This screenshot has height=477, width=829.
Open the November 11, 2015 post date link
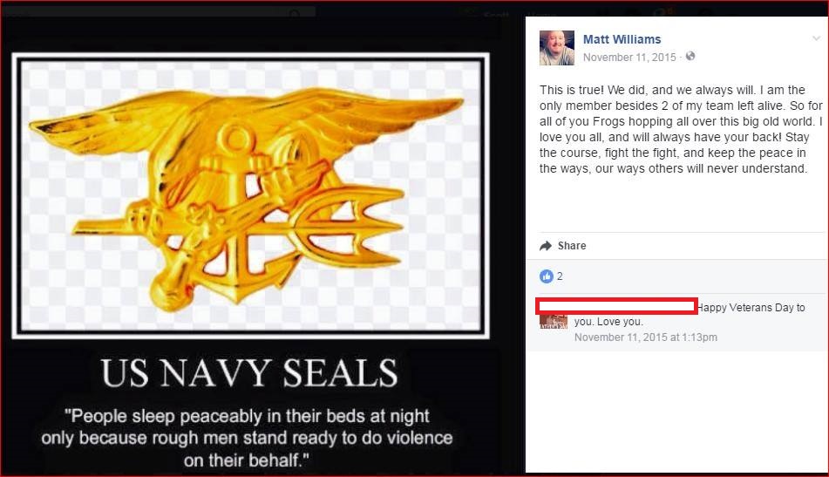point(629,57)
